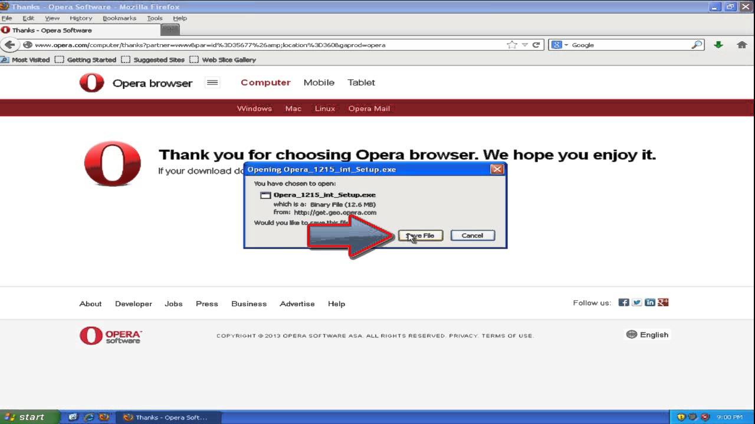Open the Getting Started bookmark
755x424 pixels.
[86, 59]
